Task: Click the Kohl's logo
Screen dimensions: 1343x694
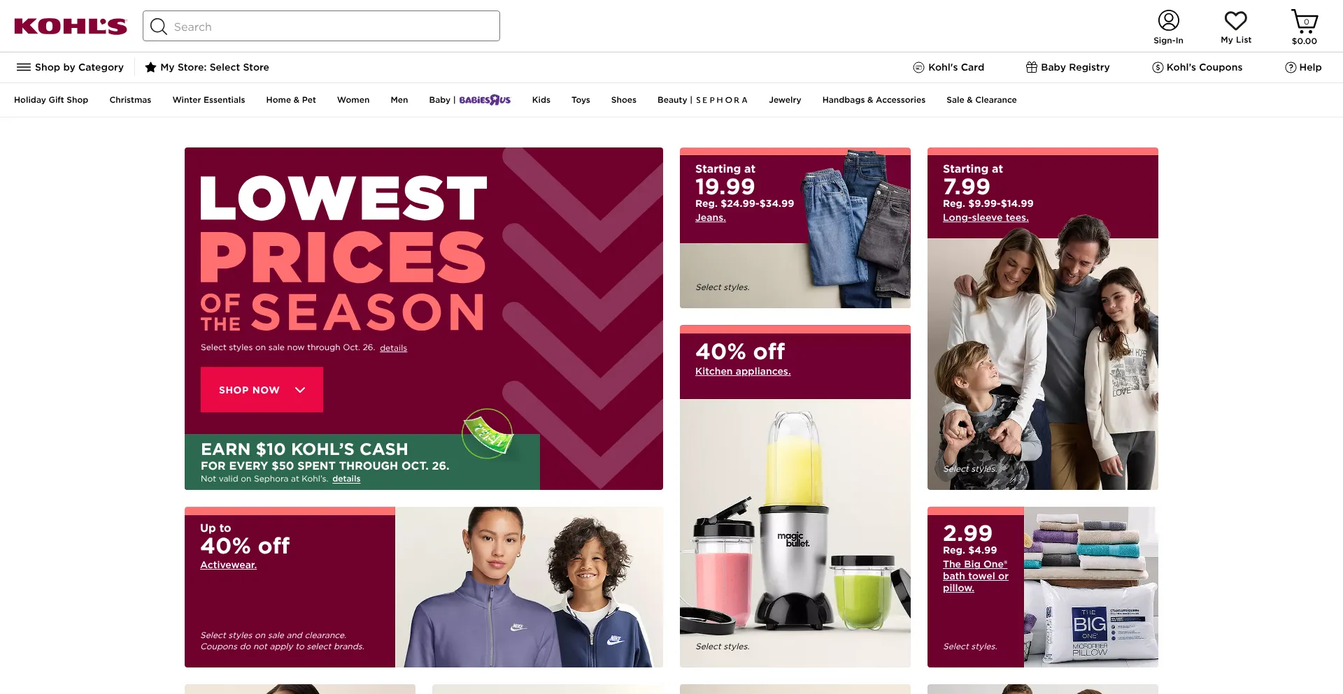Action: point(71,27)
